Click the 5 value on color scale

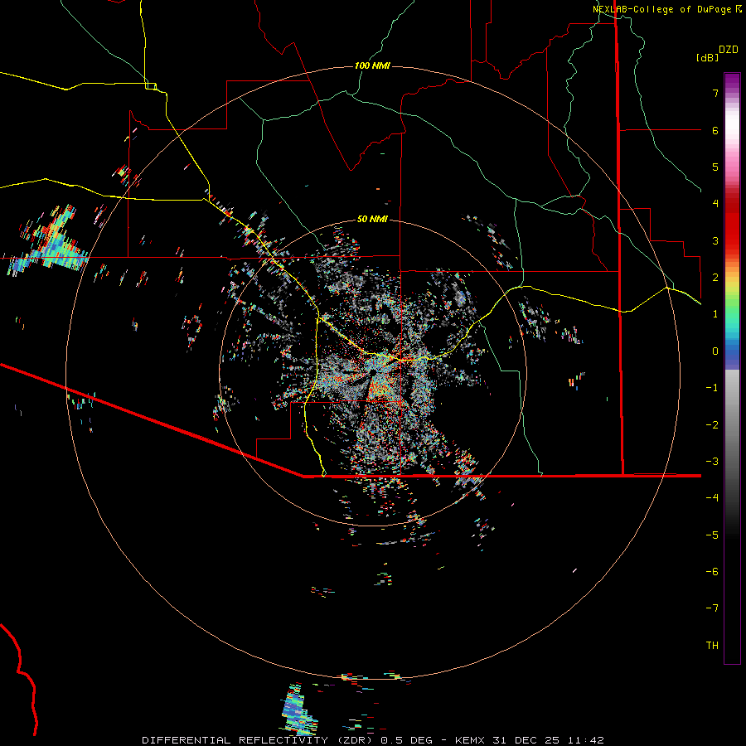coord(715,167)
